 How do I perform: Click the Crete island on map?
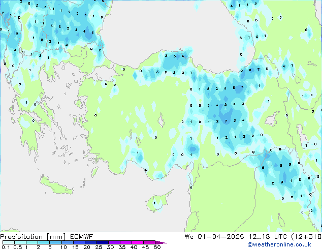pos(56,185)
